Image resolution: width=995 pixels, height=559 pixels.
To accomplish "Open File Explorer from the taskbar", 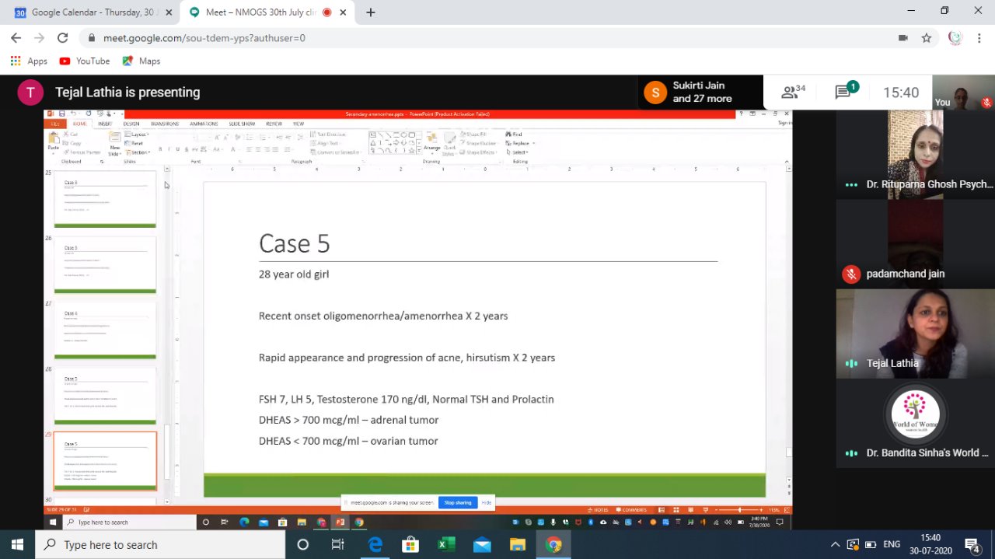I will point(518,545).
